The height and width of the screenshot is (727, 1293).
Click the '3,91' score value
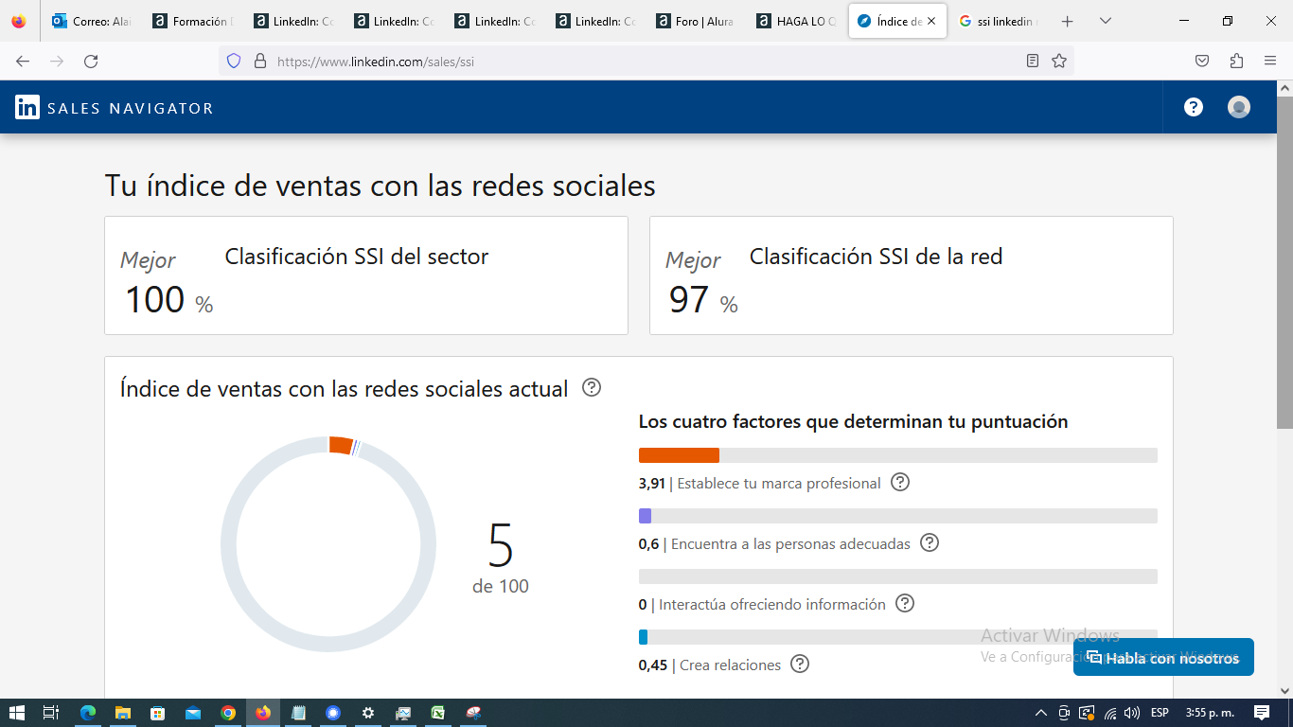pos(652,483)
